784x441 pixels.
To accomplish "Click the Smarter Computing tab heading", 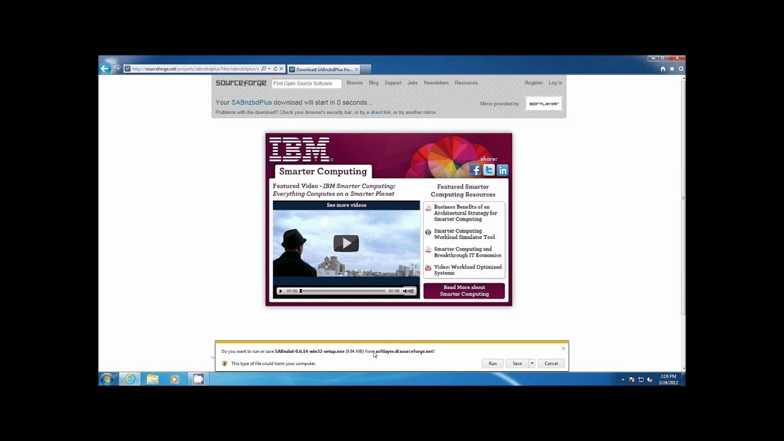I will click(x=323, y=171).
